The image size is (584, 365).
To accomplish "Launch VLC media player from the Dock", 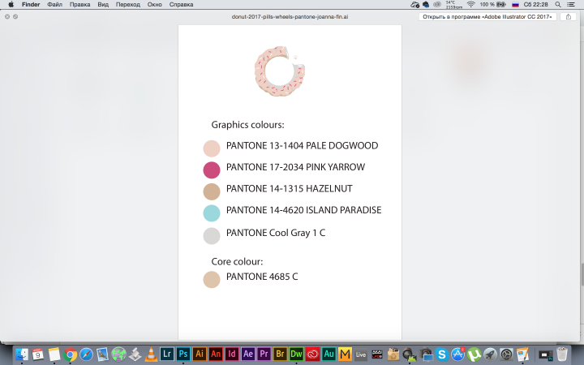I will pyautogui.click(x=151, y=354).
